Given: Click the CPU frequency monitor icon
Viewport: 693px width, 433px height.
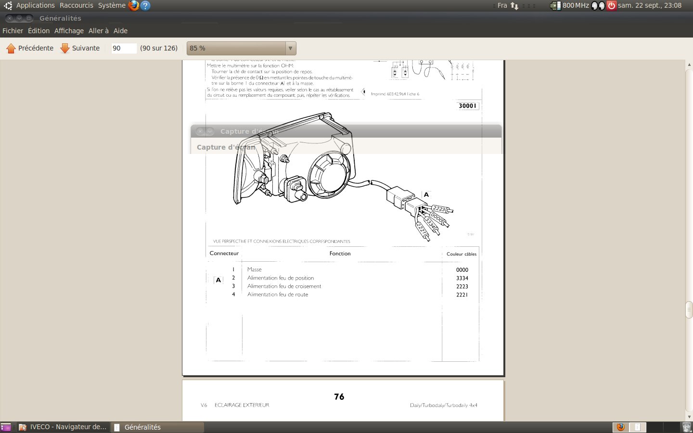Looking at the screenshot, I should pyautogui.click(x=555, y=6).
